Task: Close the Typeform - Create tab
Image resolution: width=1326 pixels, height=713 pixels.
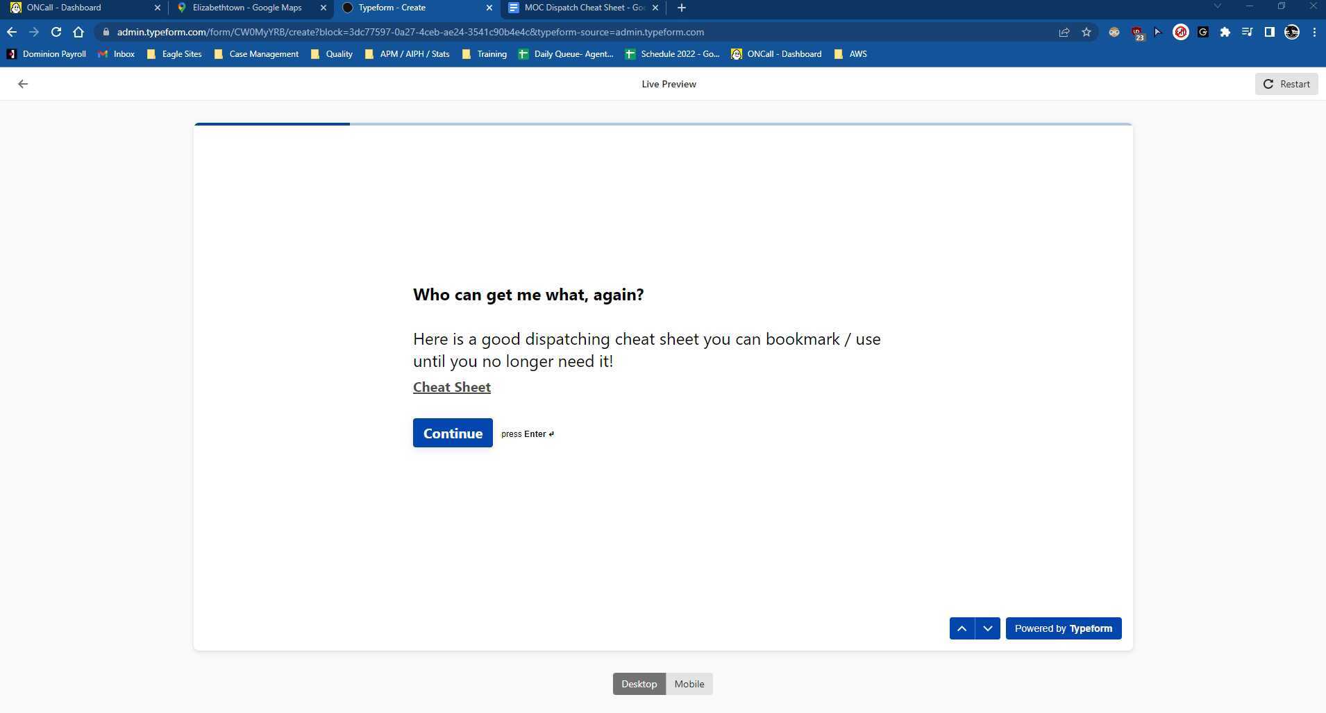Action: 489,8
